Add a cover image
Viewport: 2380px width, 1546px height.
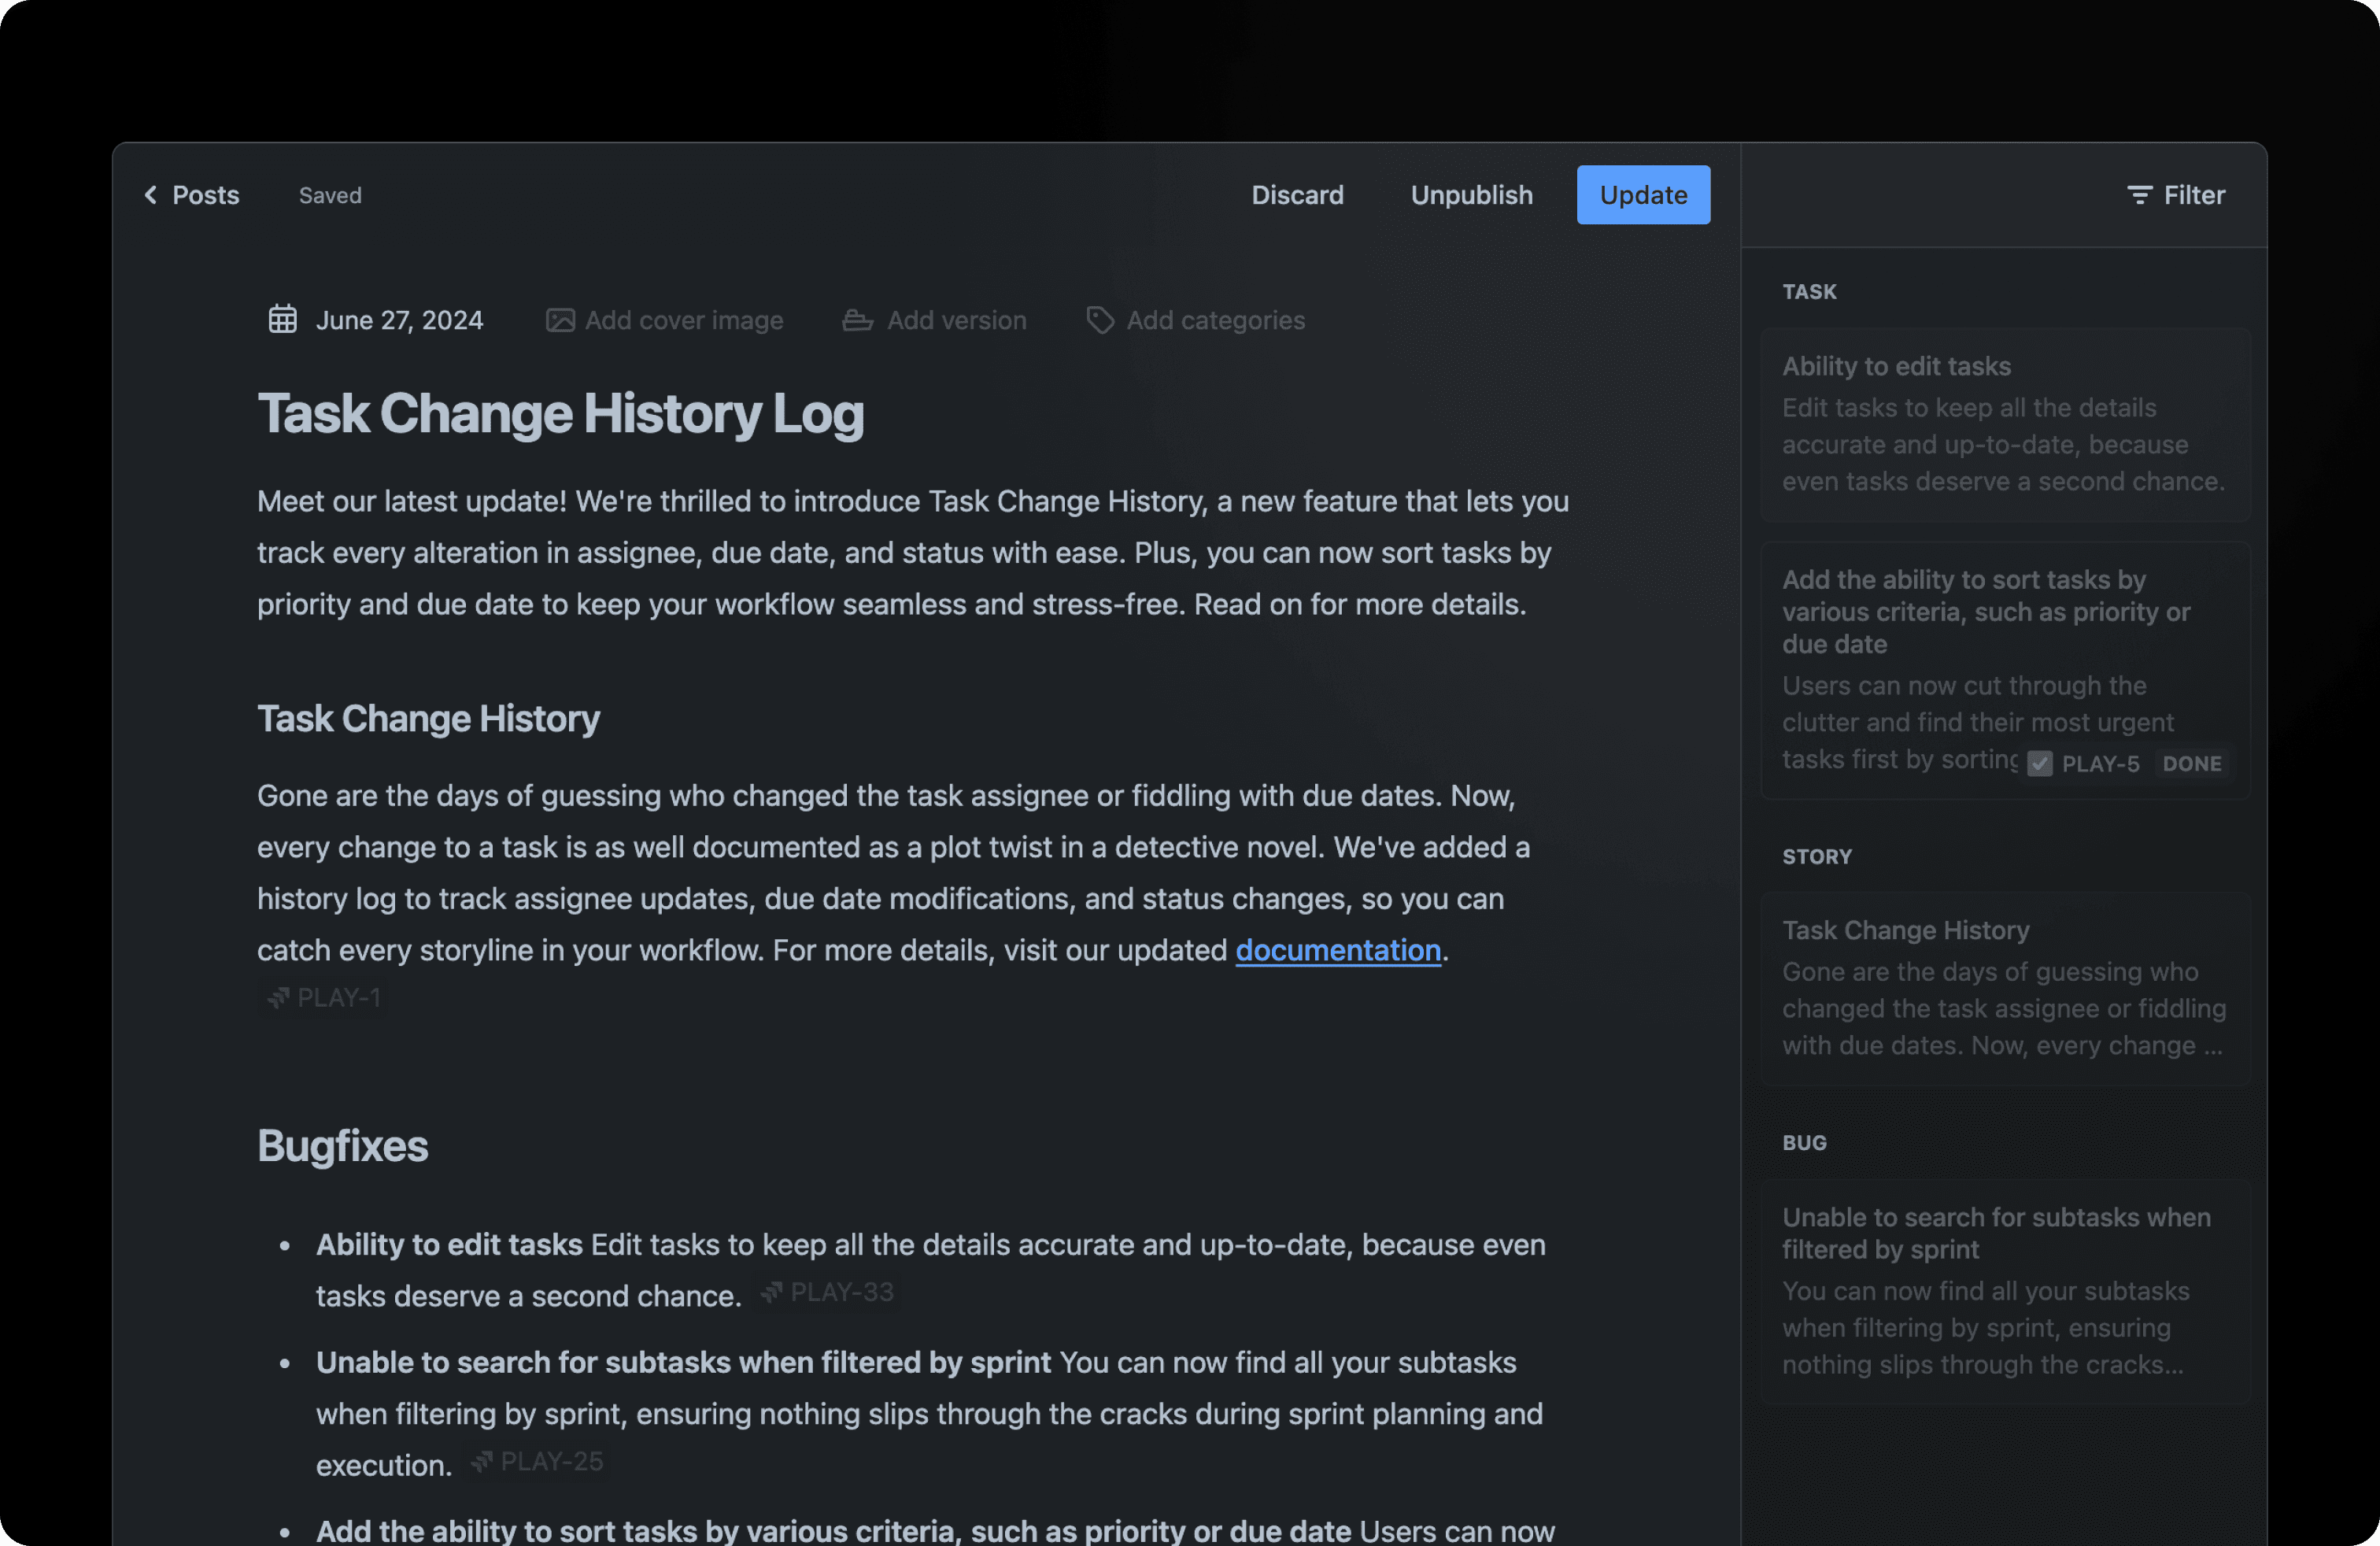(x=664, y=320)
